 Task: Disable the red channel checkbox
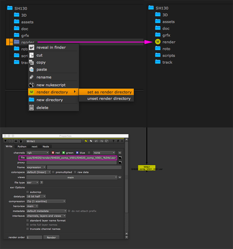click(x=53, y=153)
